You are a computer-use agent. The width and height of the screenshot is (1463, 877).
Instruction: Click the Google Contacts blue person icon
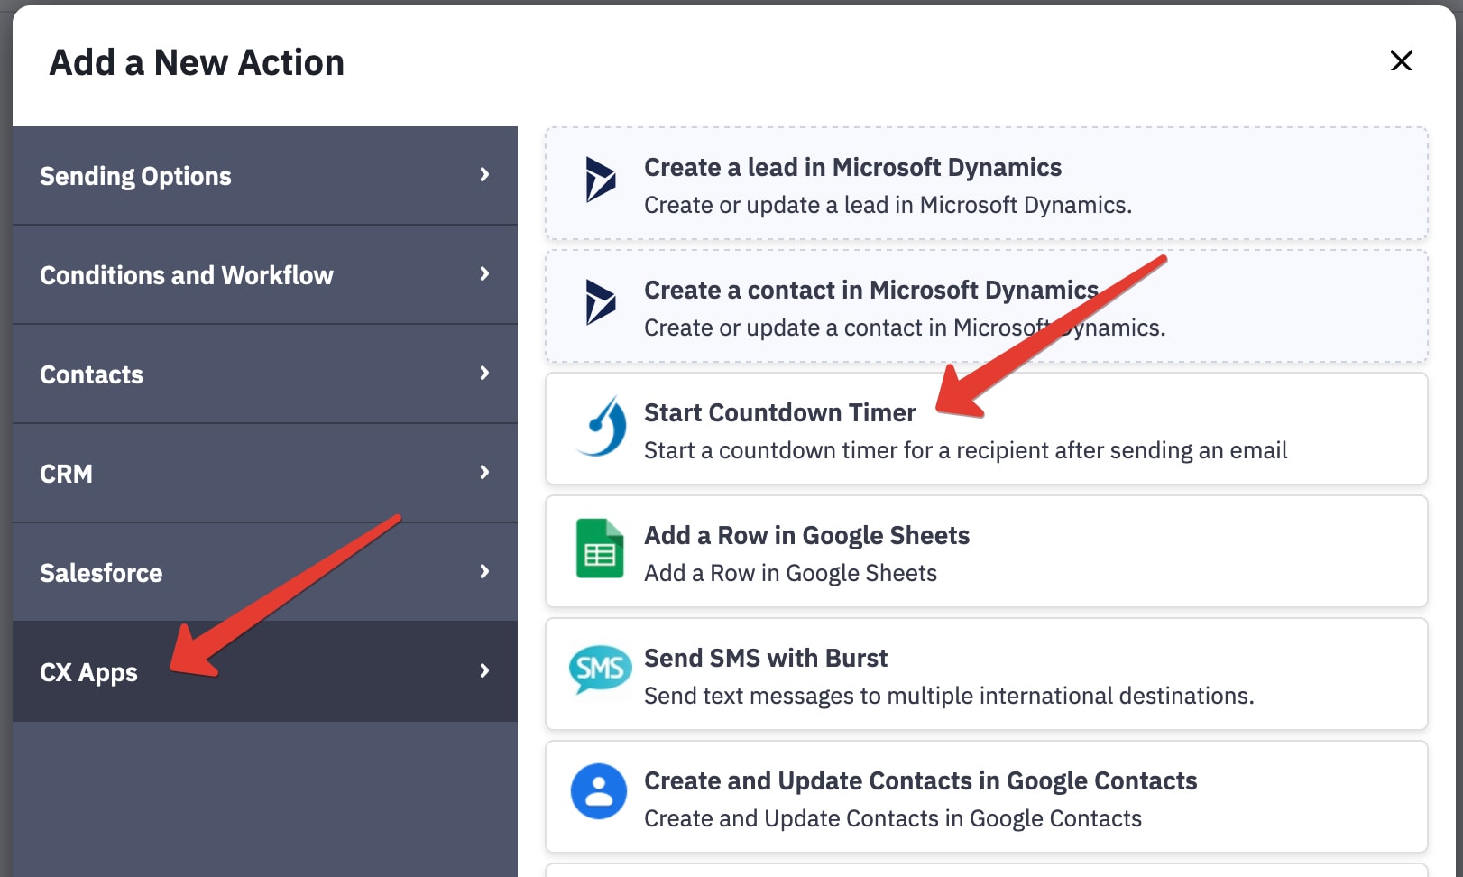[x=599, y=791]
